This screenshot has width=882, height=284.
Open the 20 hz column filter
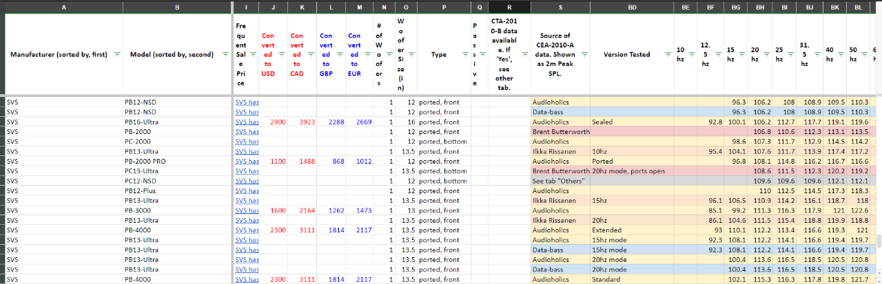(x=766, y=54)
